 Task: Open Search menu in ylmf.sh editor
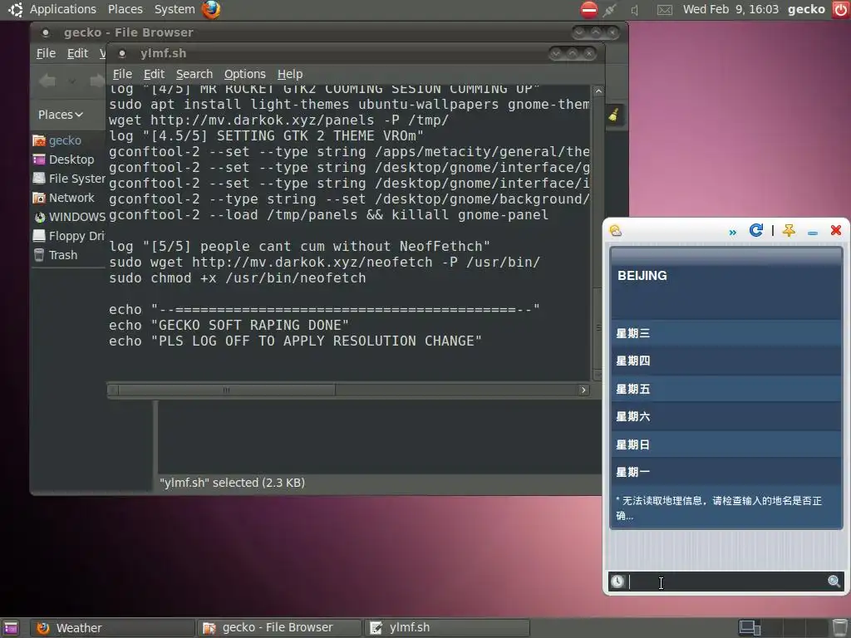click(194, 74)
